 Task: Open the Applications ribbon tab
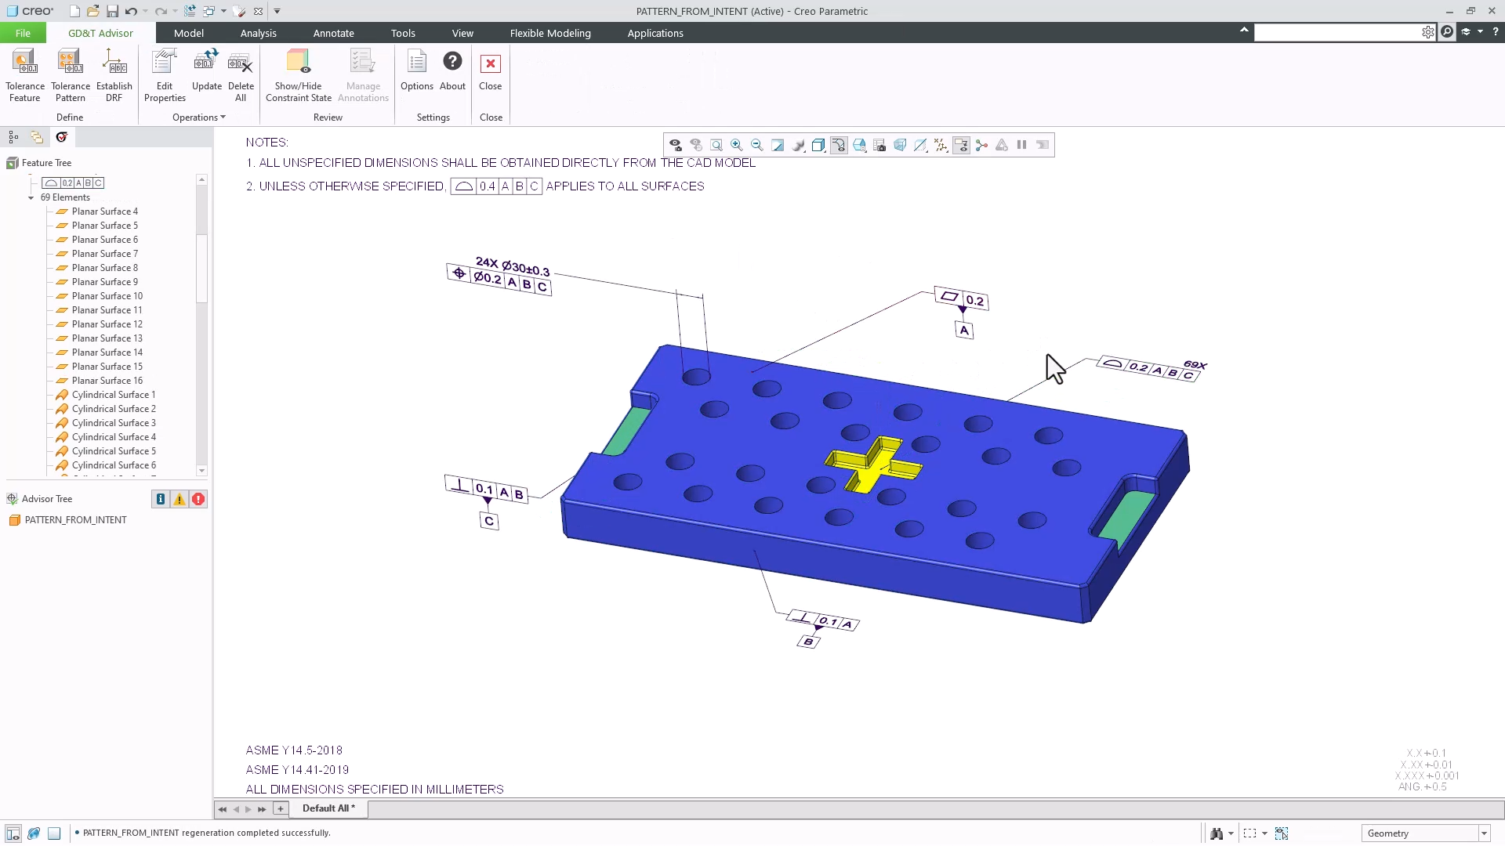click(655, 33)
